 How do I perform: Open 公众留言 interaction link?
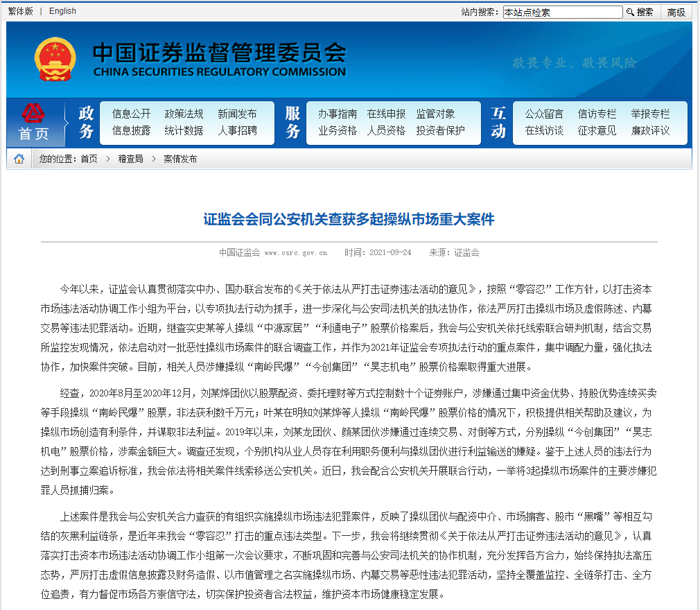tap(544, 114)
